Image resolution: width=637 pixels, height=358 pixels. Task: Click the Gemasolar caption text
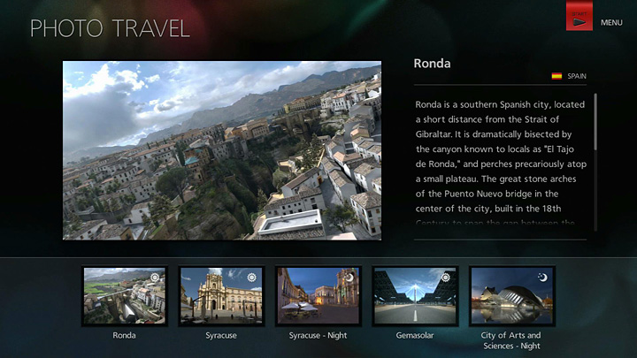(415, 336)
